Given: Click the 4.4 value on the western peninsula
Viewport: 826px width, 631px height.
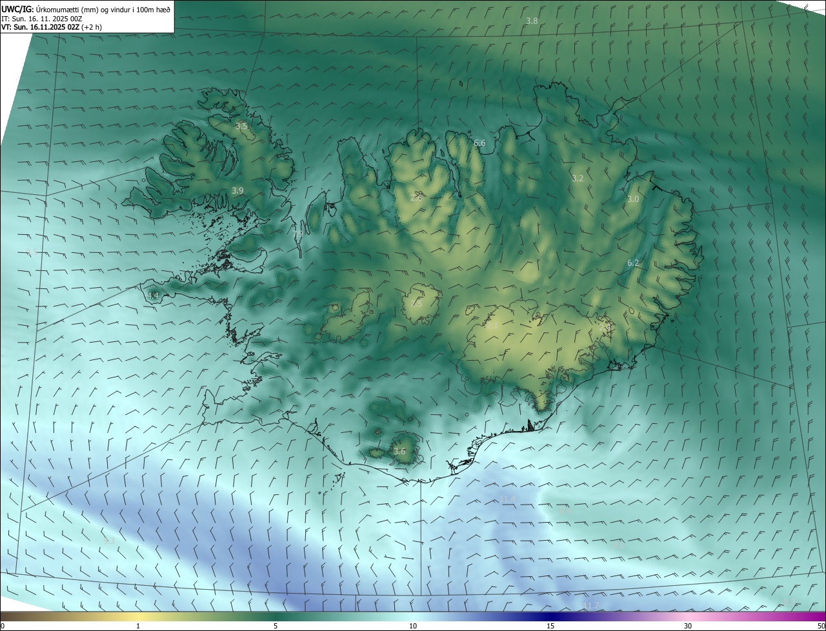Looking at the screenshot, I should (153, 296).
